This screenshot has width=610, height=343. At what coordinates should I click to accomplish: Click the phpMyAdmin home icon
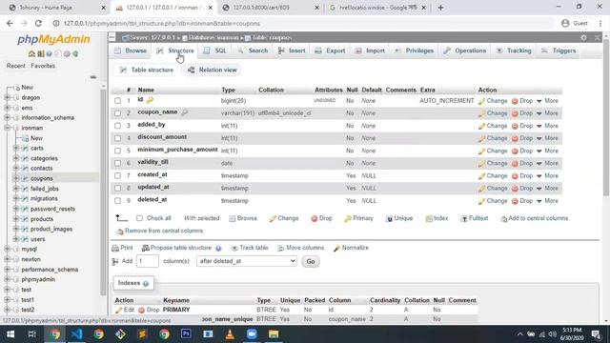(31, 53)
